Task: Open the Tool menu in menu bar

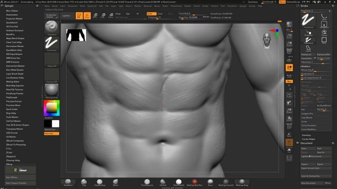Action: (x=223, y=6)
